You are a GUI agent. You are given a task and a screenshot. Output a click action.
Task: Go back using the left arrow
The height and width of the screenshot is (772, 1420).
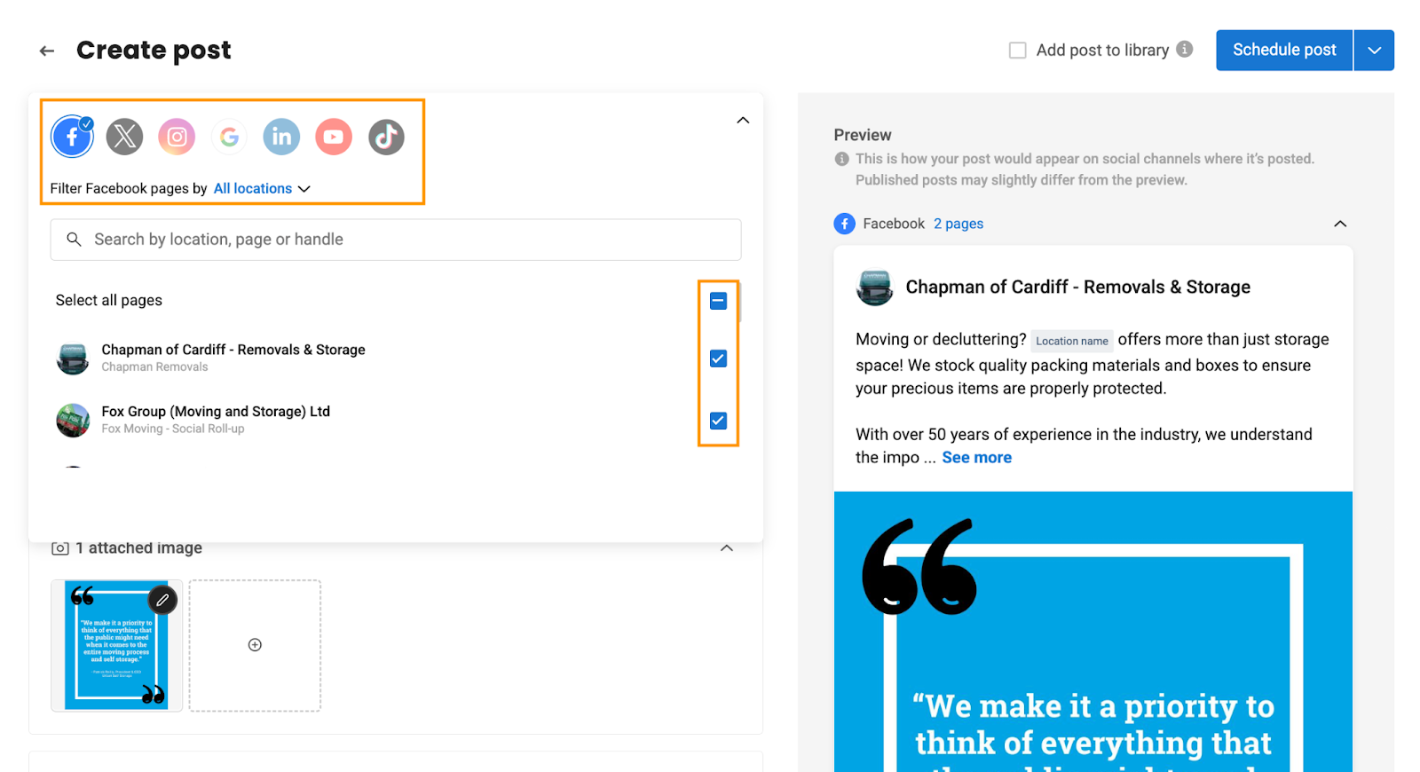[47, 51]
